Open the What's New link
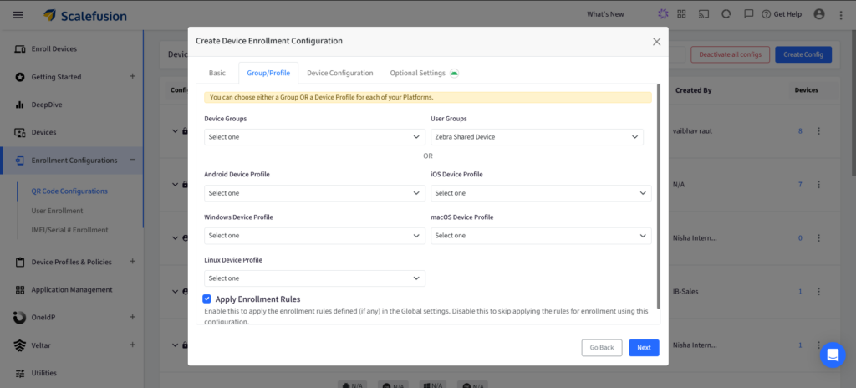The image size is (856, 388). 605,14
